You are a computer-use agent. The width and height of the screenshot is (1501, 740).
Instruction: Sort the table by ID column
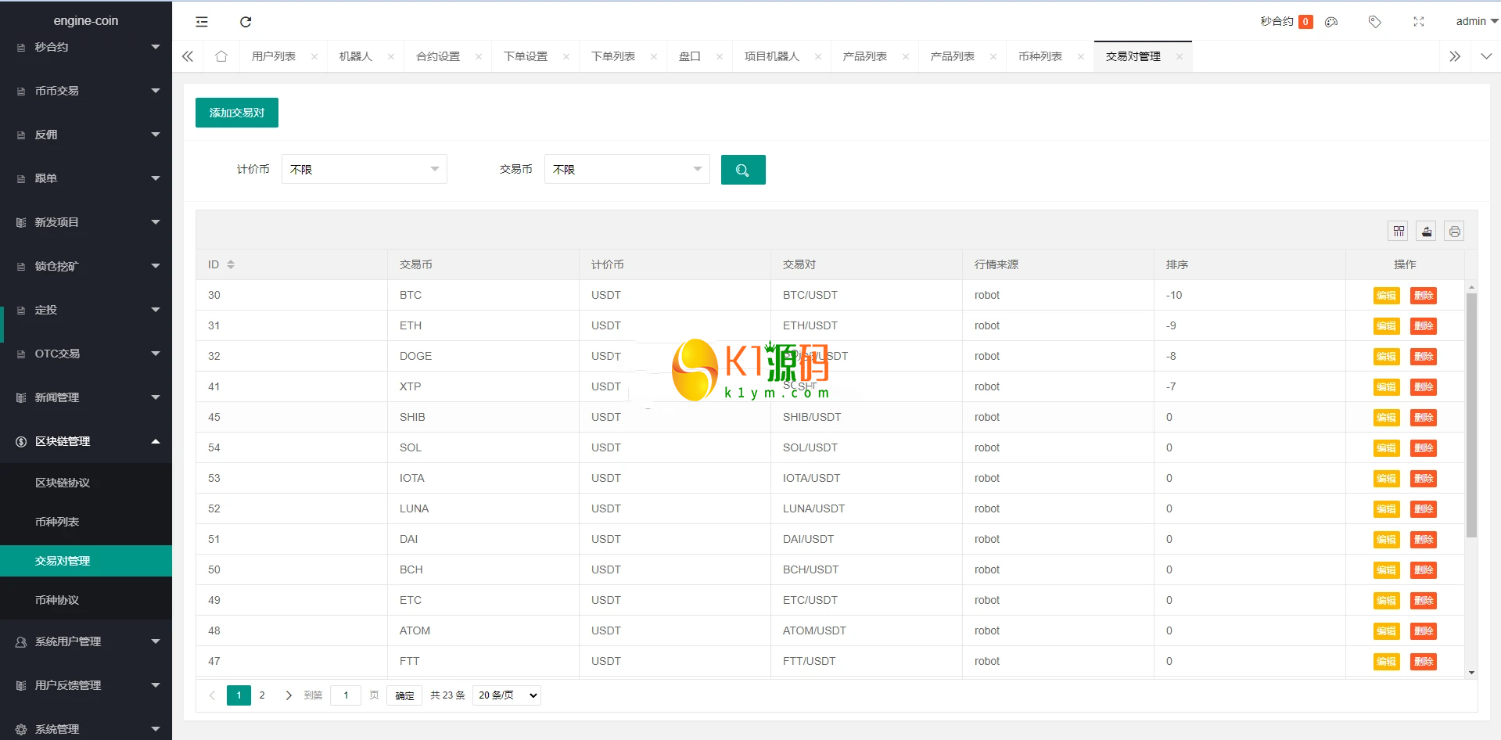[x=231, y=265]
